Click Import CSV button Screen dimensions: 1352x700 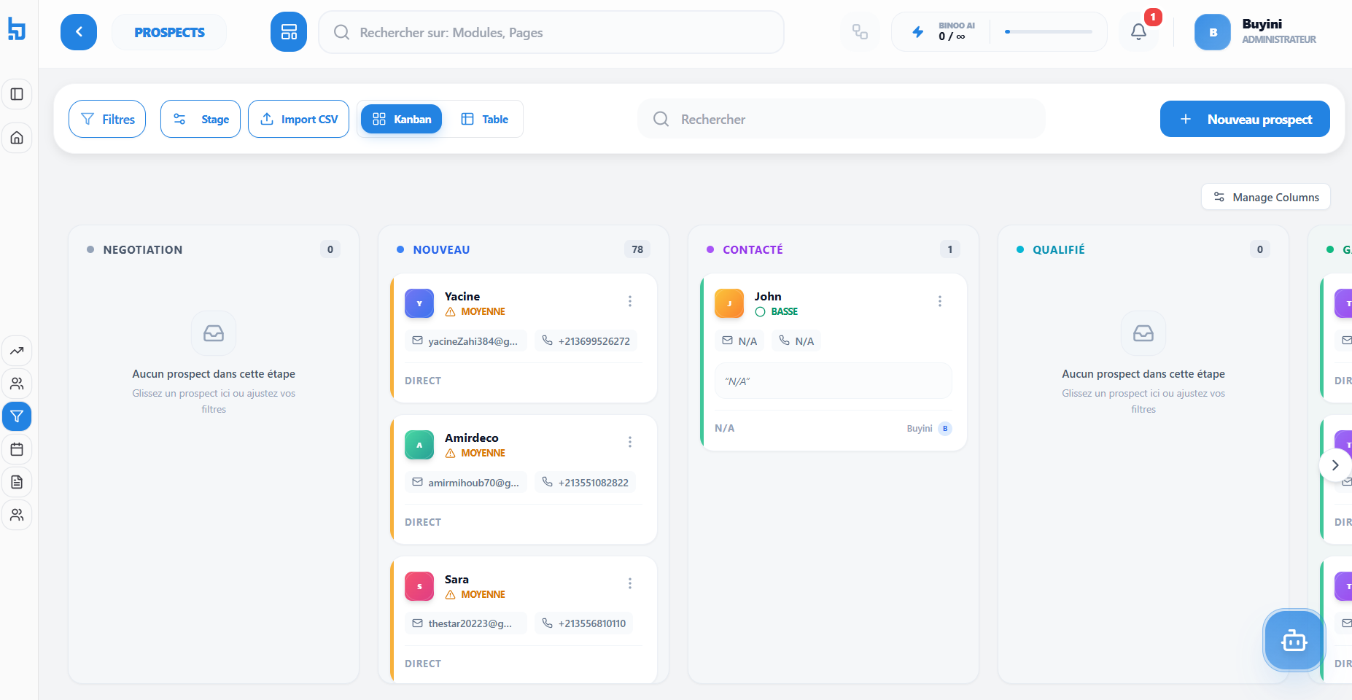tap(298, 119)
